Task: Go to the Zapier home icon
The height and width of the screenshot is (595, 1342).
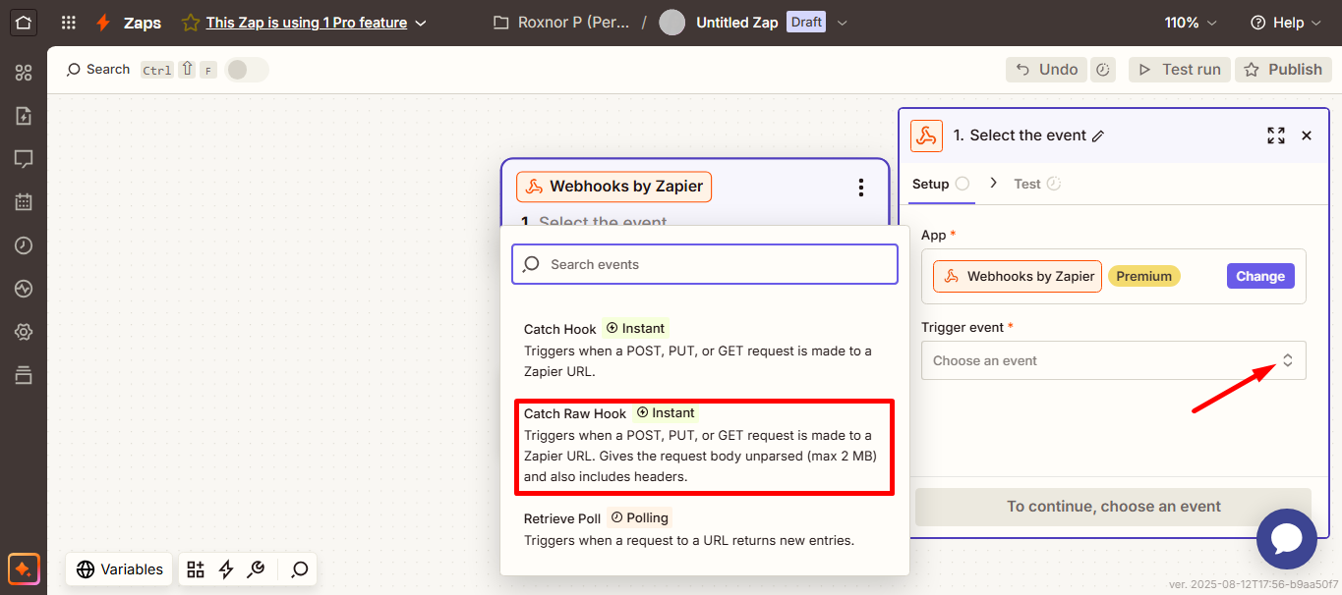Action: click(x=24, y=22)
